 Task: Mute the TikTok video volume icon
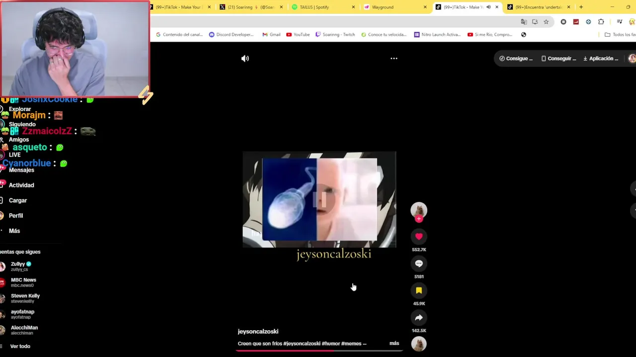pyautogui.click(x=245, y=59)
